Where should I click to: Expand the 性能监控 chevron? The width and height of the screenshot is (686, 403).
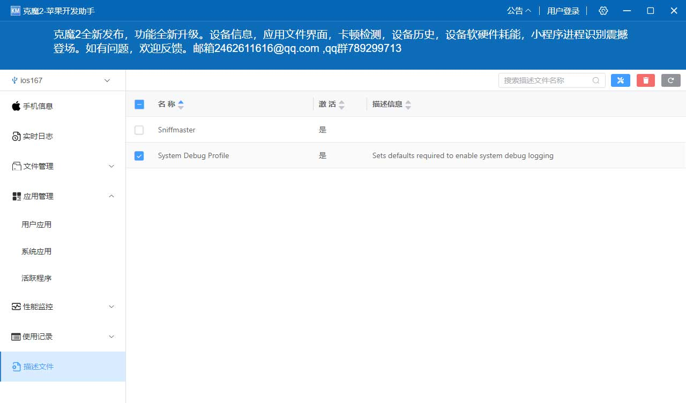point(111,307)
